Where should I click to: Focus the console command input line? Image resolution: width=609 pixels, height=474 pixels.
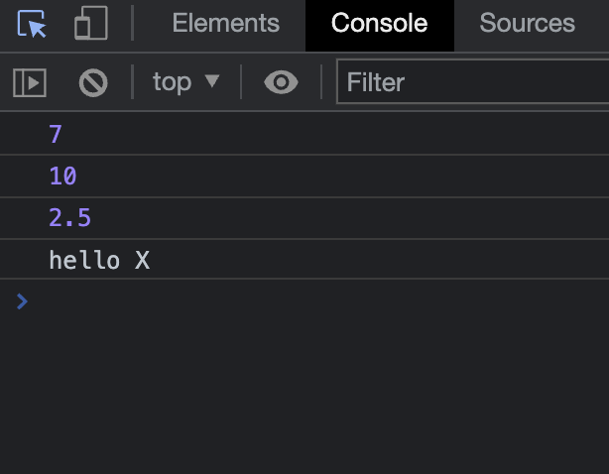point(298,300)
